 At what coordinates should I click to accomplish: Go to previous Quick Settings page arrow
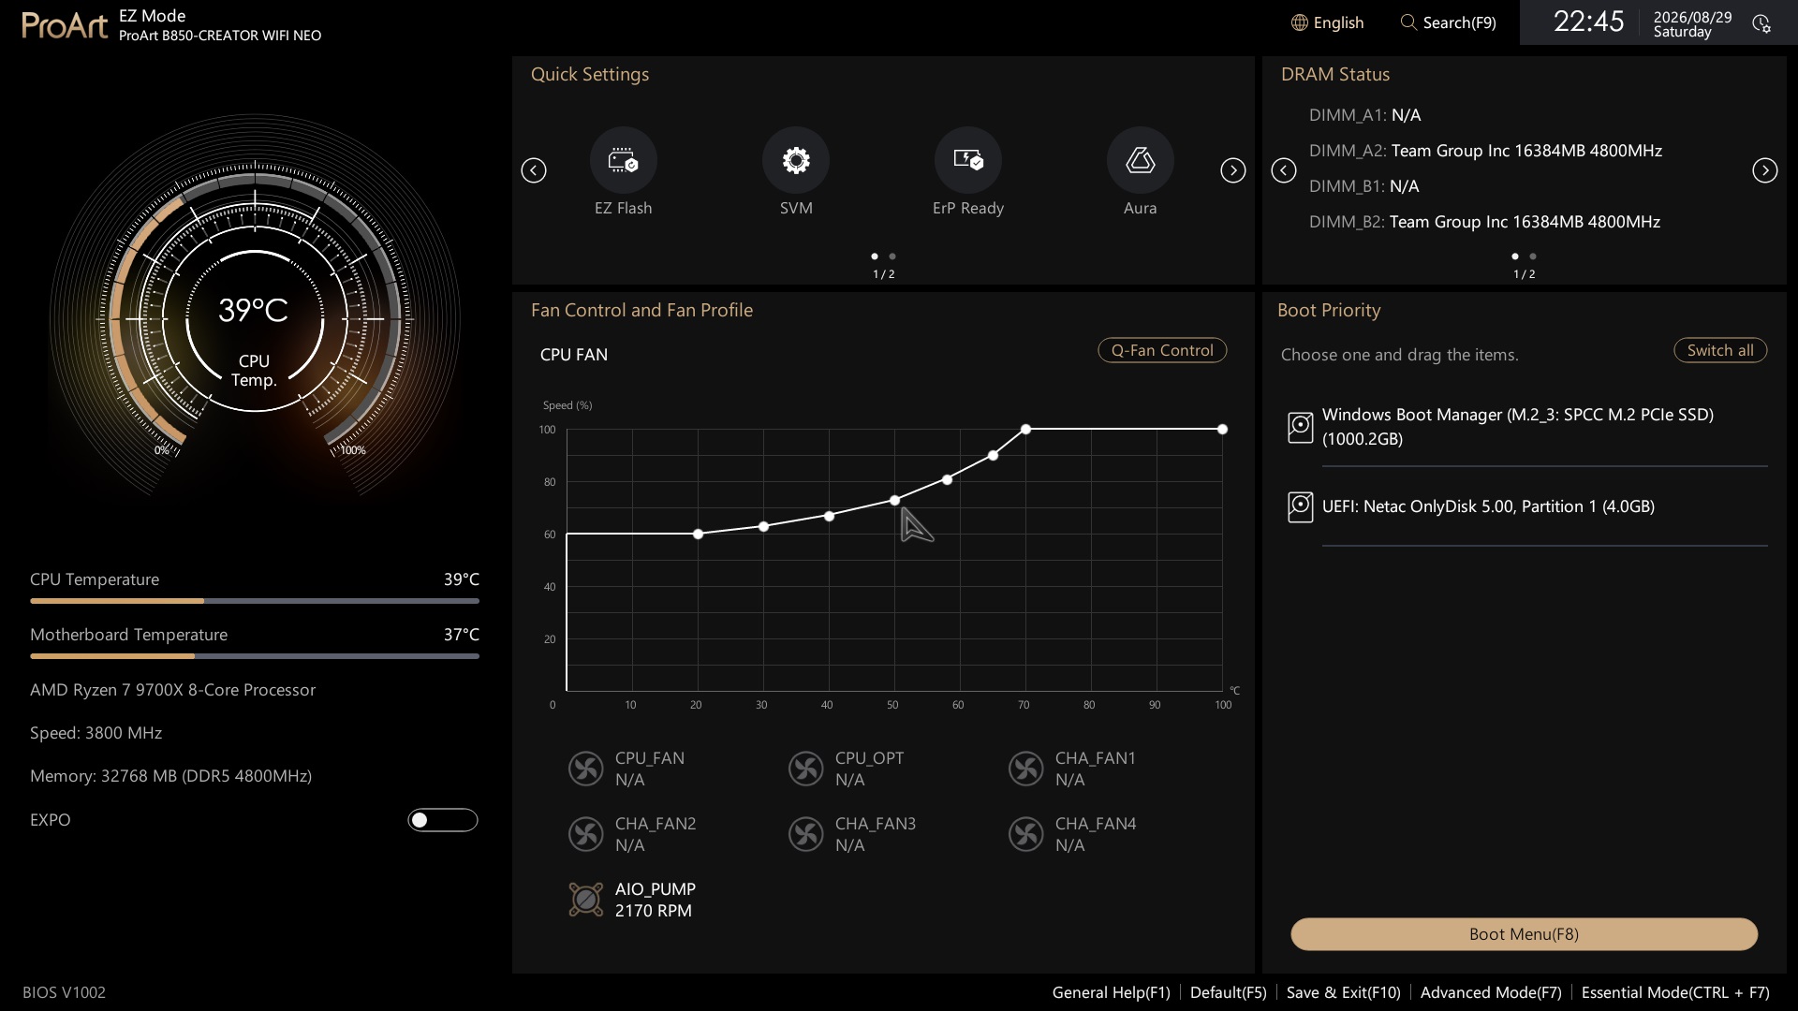tap(534, 170)
